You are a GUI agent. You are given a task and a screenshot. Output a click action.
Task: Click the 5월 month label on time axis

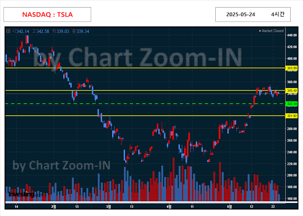point(230,207)
